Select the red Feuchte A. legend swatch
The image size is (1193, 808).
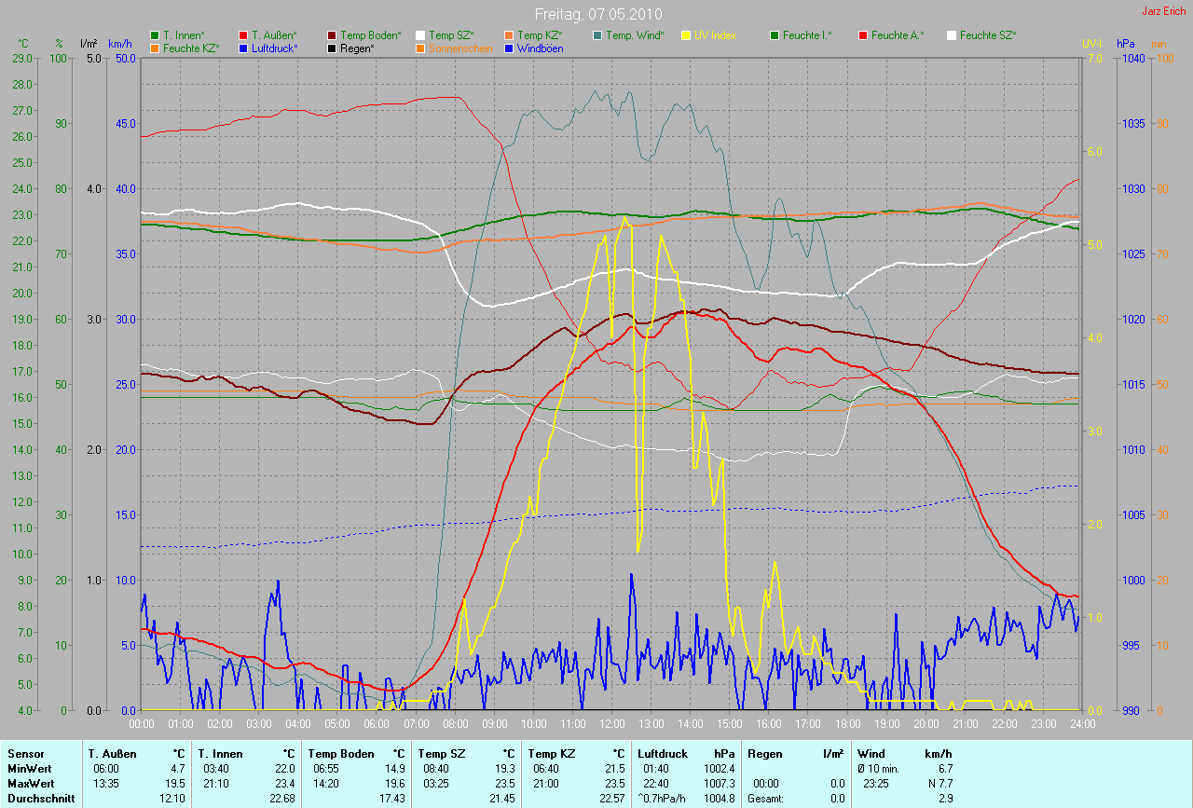(863, 35)
